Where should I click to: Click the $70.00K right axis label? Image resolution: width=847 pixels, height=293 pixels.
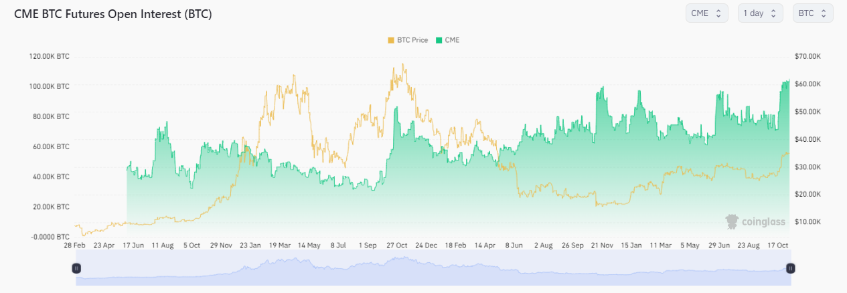[807, 56]
